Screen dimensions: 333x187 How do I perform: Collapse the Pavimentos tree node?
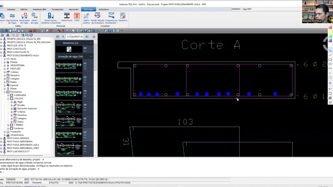[x=5, y=92]
